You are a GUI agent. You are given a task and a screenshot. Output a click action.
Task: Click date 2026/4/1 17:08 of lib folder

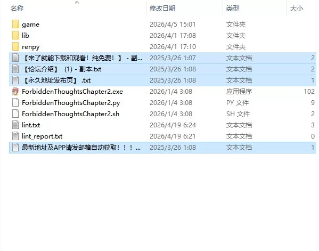click(x=173, y=35)
